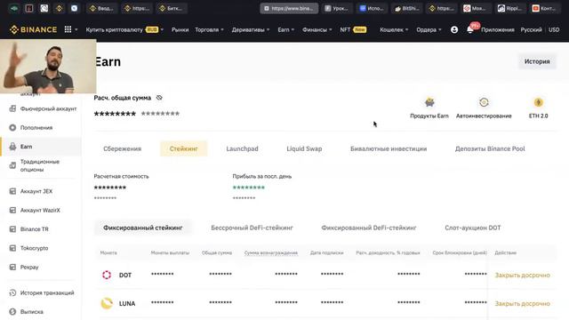Open Приложения in the top bar
The image size is (569, 320).
[498, 29]
